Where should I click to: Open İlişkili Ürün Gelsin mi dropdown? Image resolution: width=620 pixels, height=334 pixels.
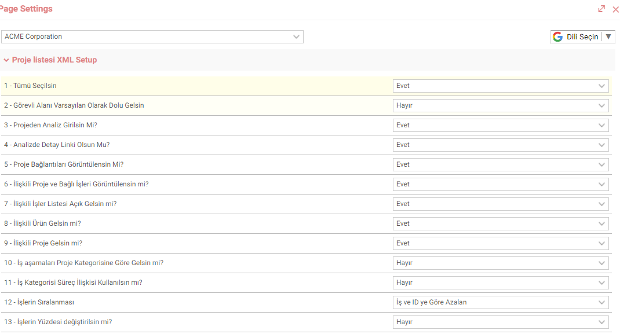501,224
